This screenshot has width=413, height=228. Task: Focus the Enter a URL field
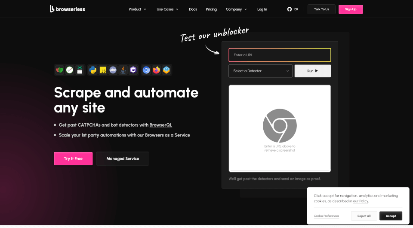tap(280, 55)
